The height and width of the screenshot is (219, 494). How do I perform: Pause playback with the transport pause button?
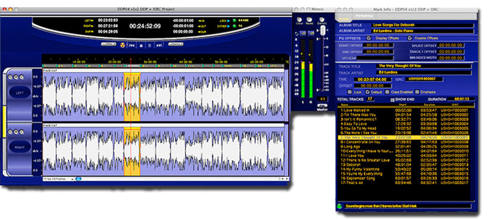pyautogui.click(x=150, y=46)
